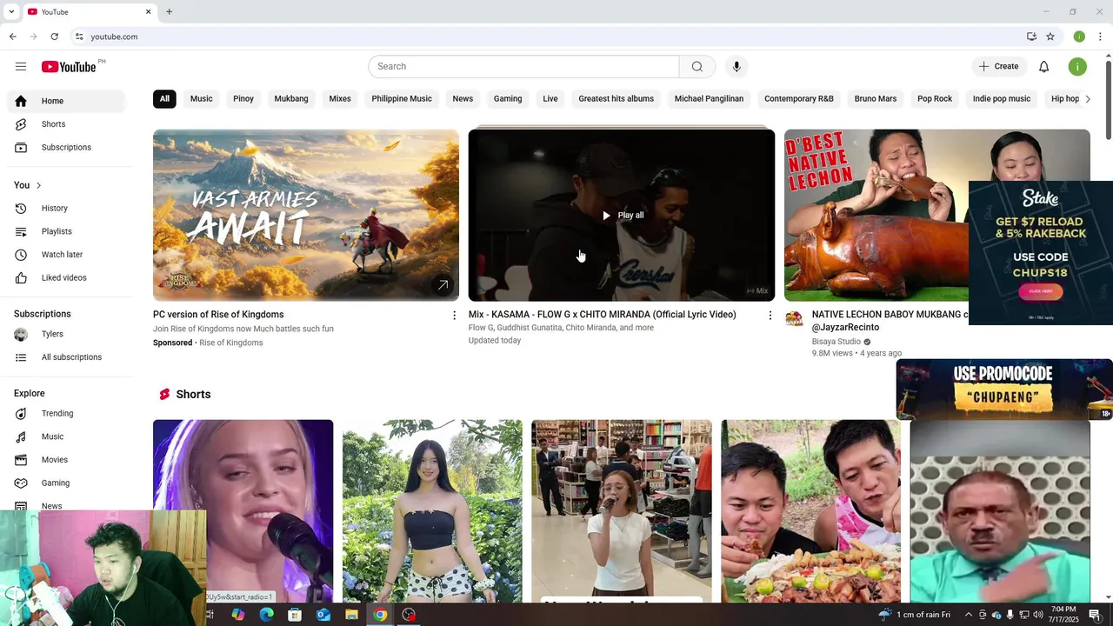Open the weather widget showing rain Fri

point(914,615)
